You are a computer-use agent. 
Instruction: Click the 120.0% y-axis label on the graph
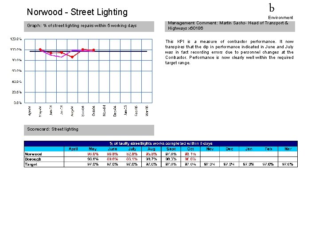click(16, 39)
